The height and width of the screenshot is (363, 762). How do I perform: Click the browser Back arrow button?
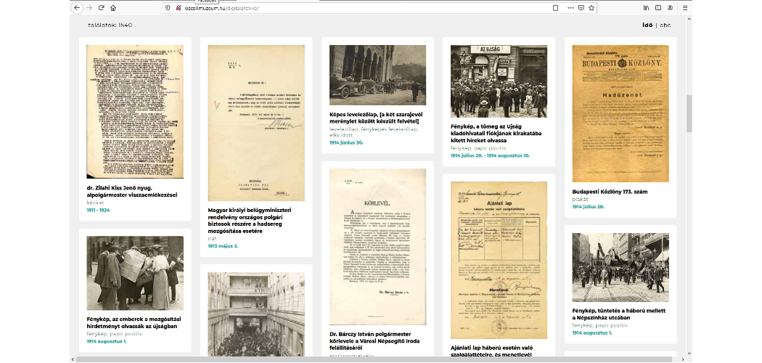point(78,7)
